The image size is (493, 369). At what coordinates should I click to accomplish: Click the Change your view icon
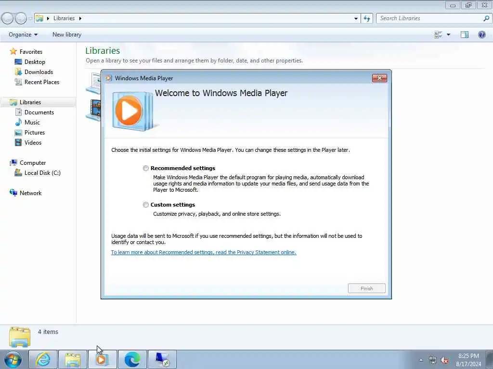[438, 35]
